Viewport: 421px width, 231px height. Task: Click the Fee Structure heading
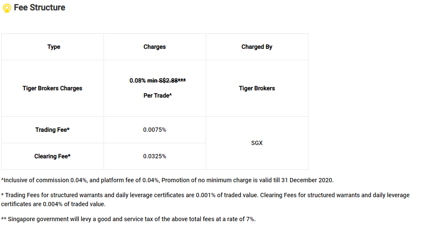click(x=39, y=8)
